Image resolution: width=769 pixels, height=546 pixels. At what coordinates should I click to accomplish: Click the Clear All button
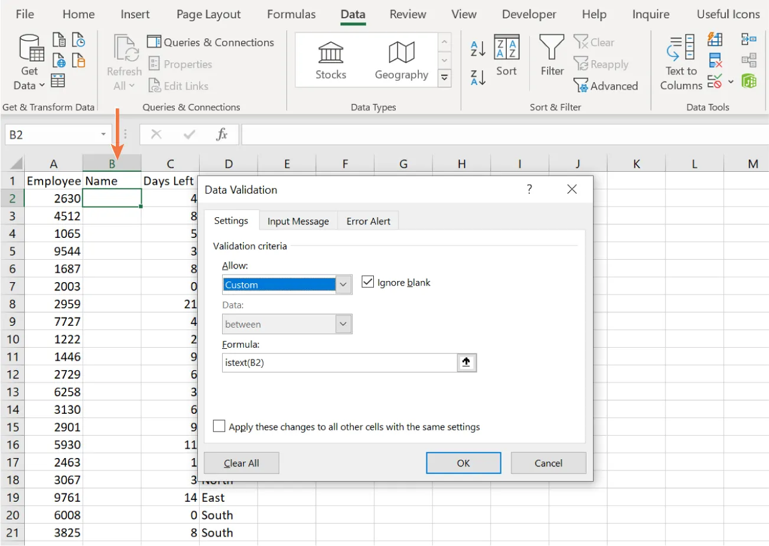[241, 463]
